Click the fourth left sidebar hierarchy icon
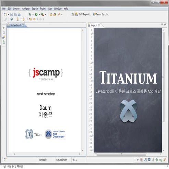 point(4,42)
